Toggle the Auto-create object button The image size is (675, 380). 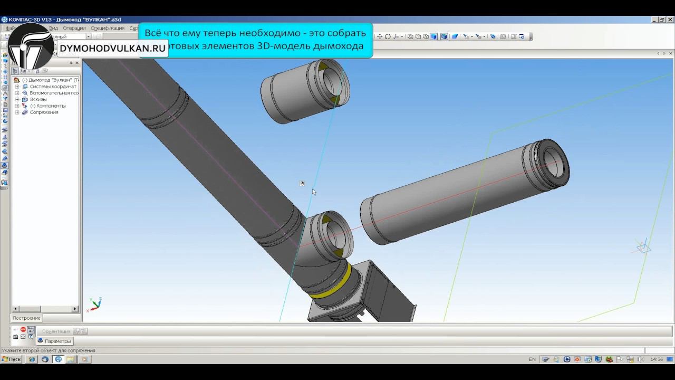click(31, 330)
